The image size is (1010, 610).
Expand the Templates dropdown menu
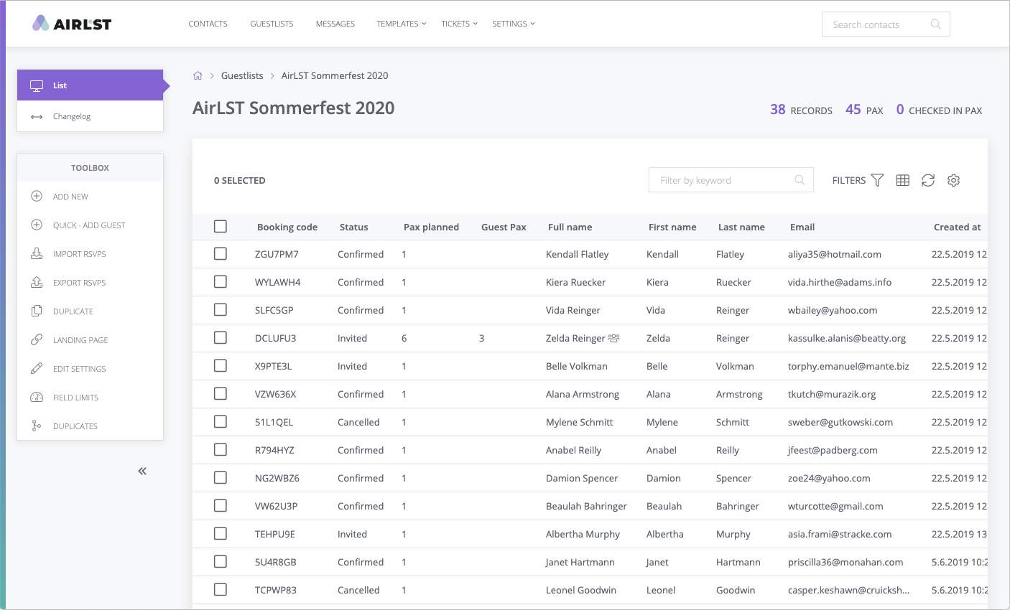coord(401,24)
